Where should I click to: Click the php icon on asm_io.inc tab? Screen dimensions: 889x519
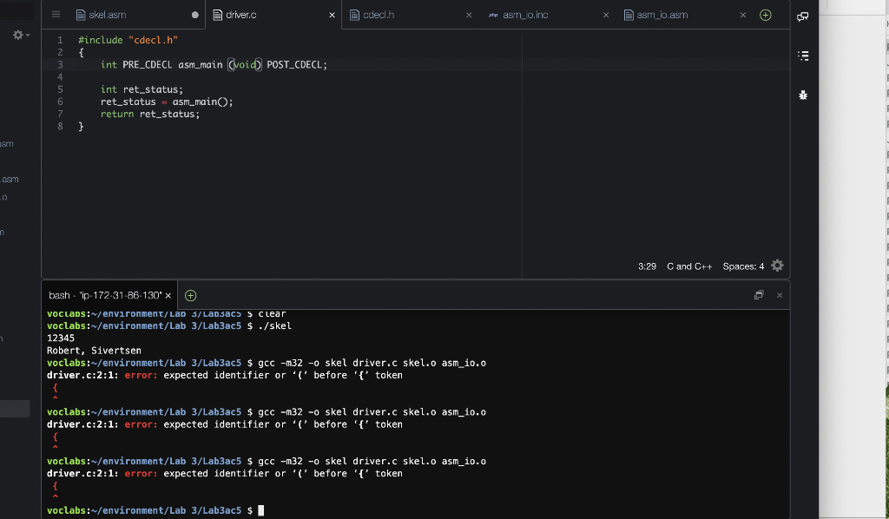coord(493,16)
